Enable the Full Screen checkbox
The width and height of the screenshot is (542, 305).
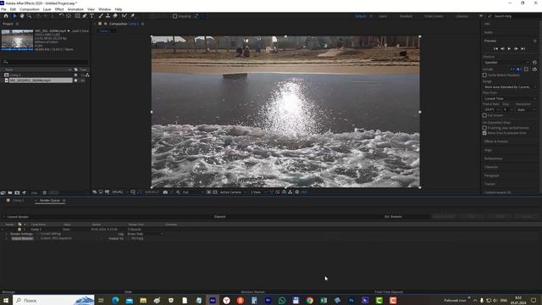click(484, 115)
